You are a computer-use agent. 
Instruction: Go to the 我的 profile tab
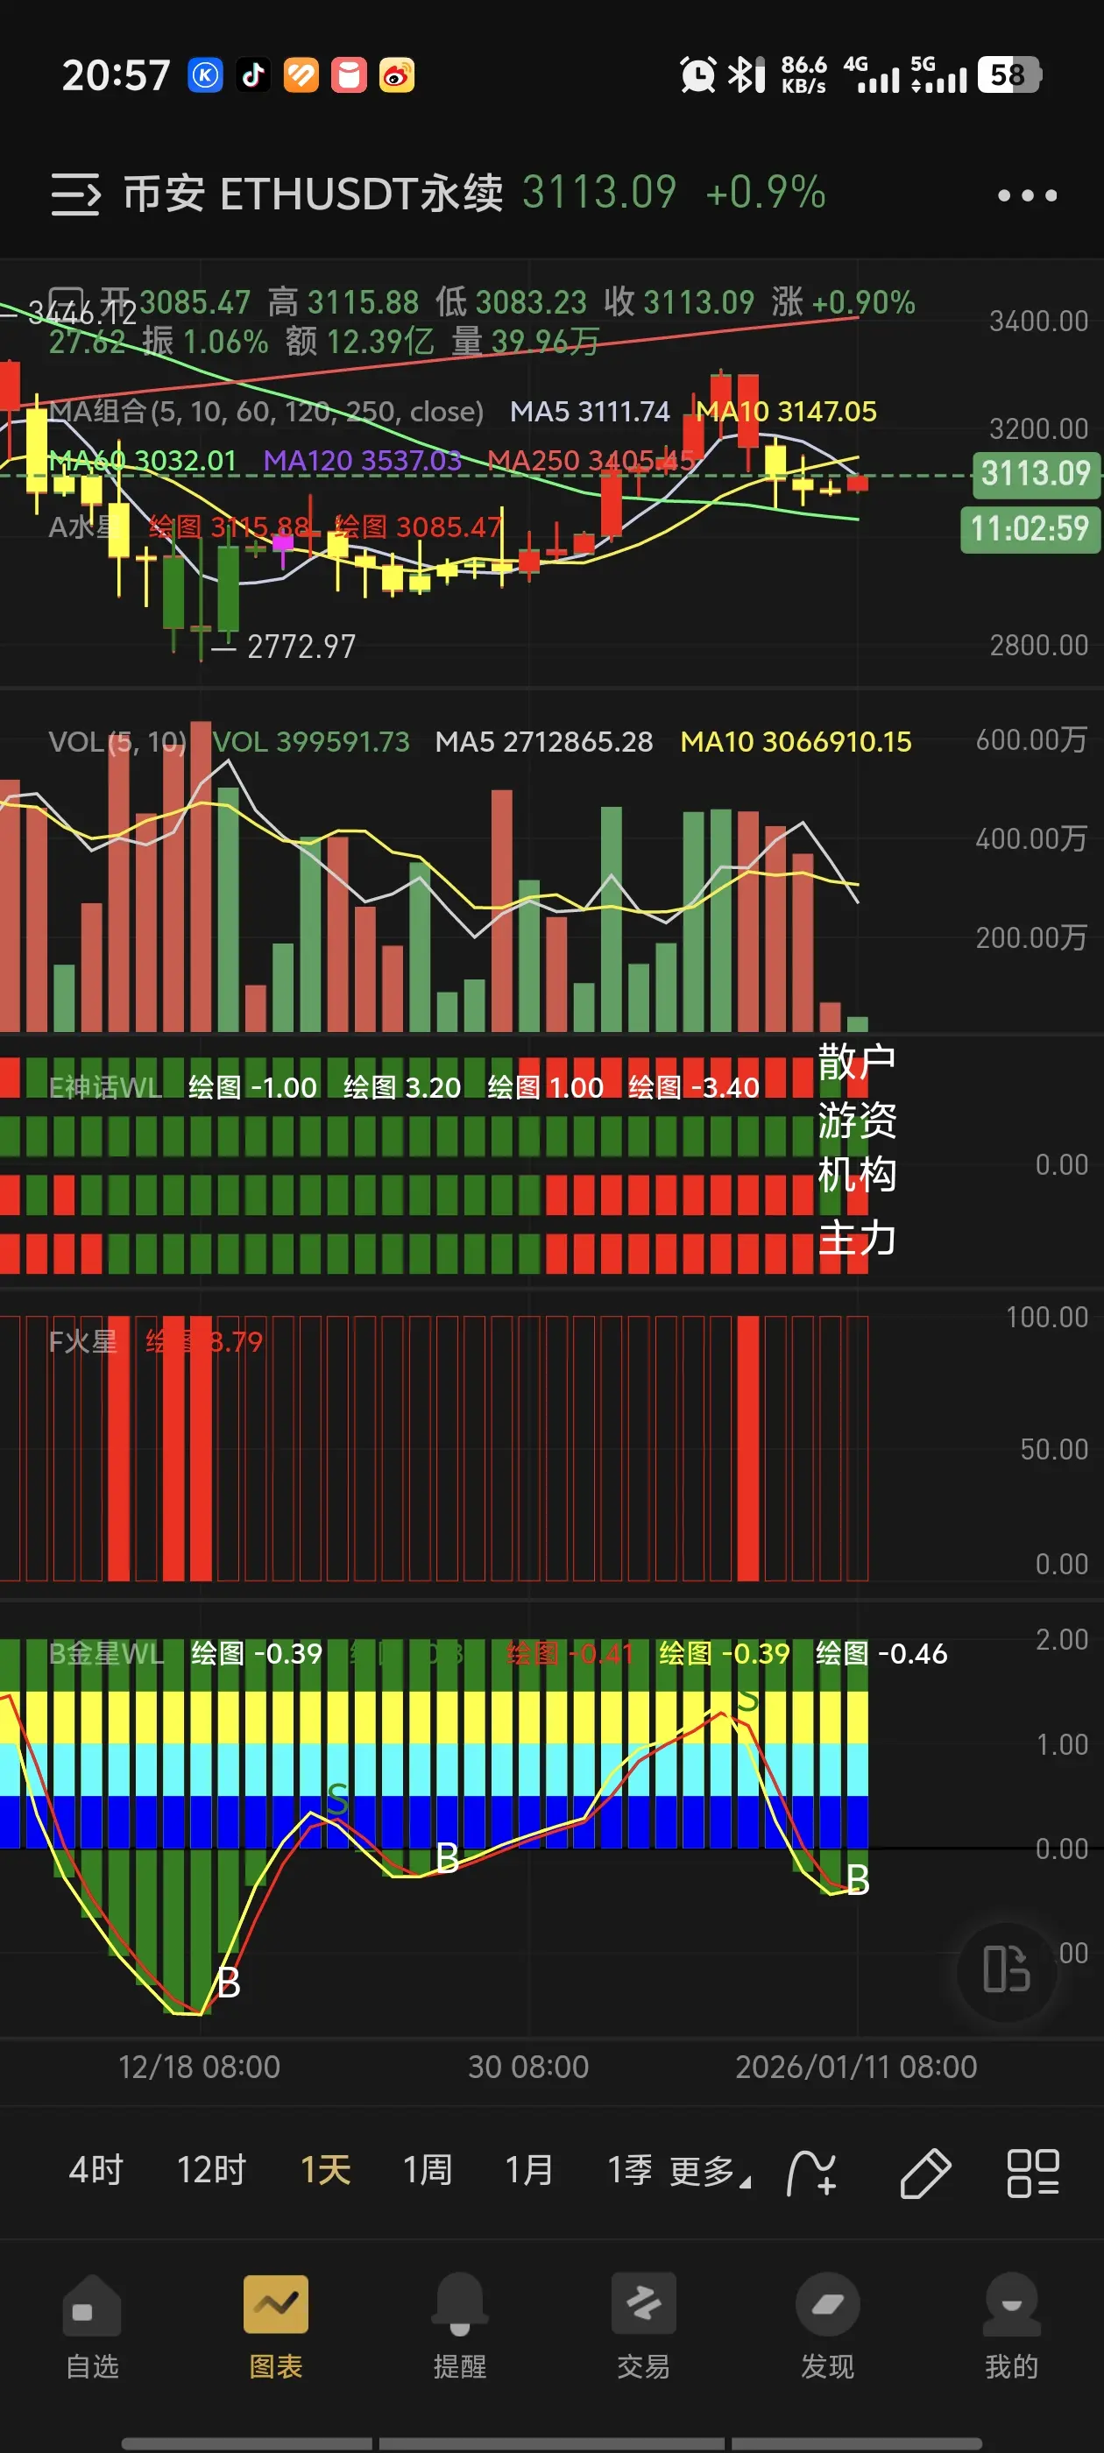(1012, 2326)
